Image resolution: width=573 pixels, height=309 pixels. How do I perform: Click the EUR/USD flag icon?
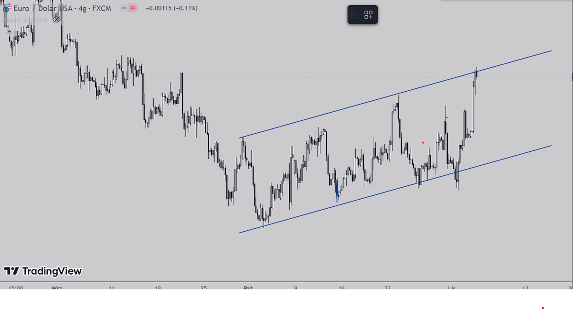click(6, 8)
